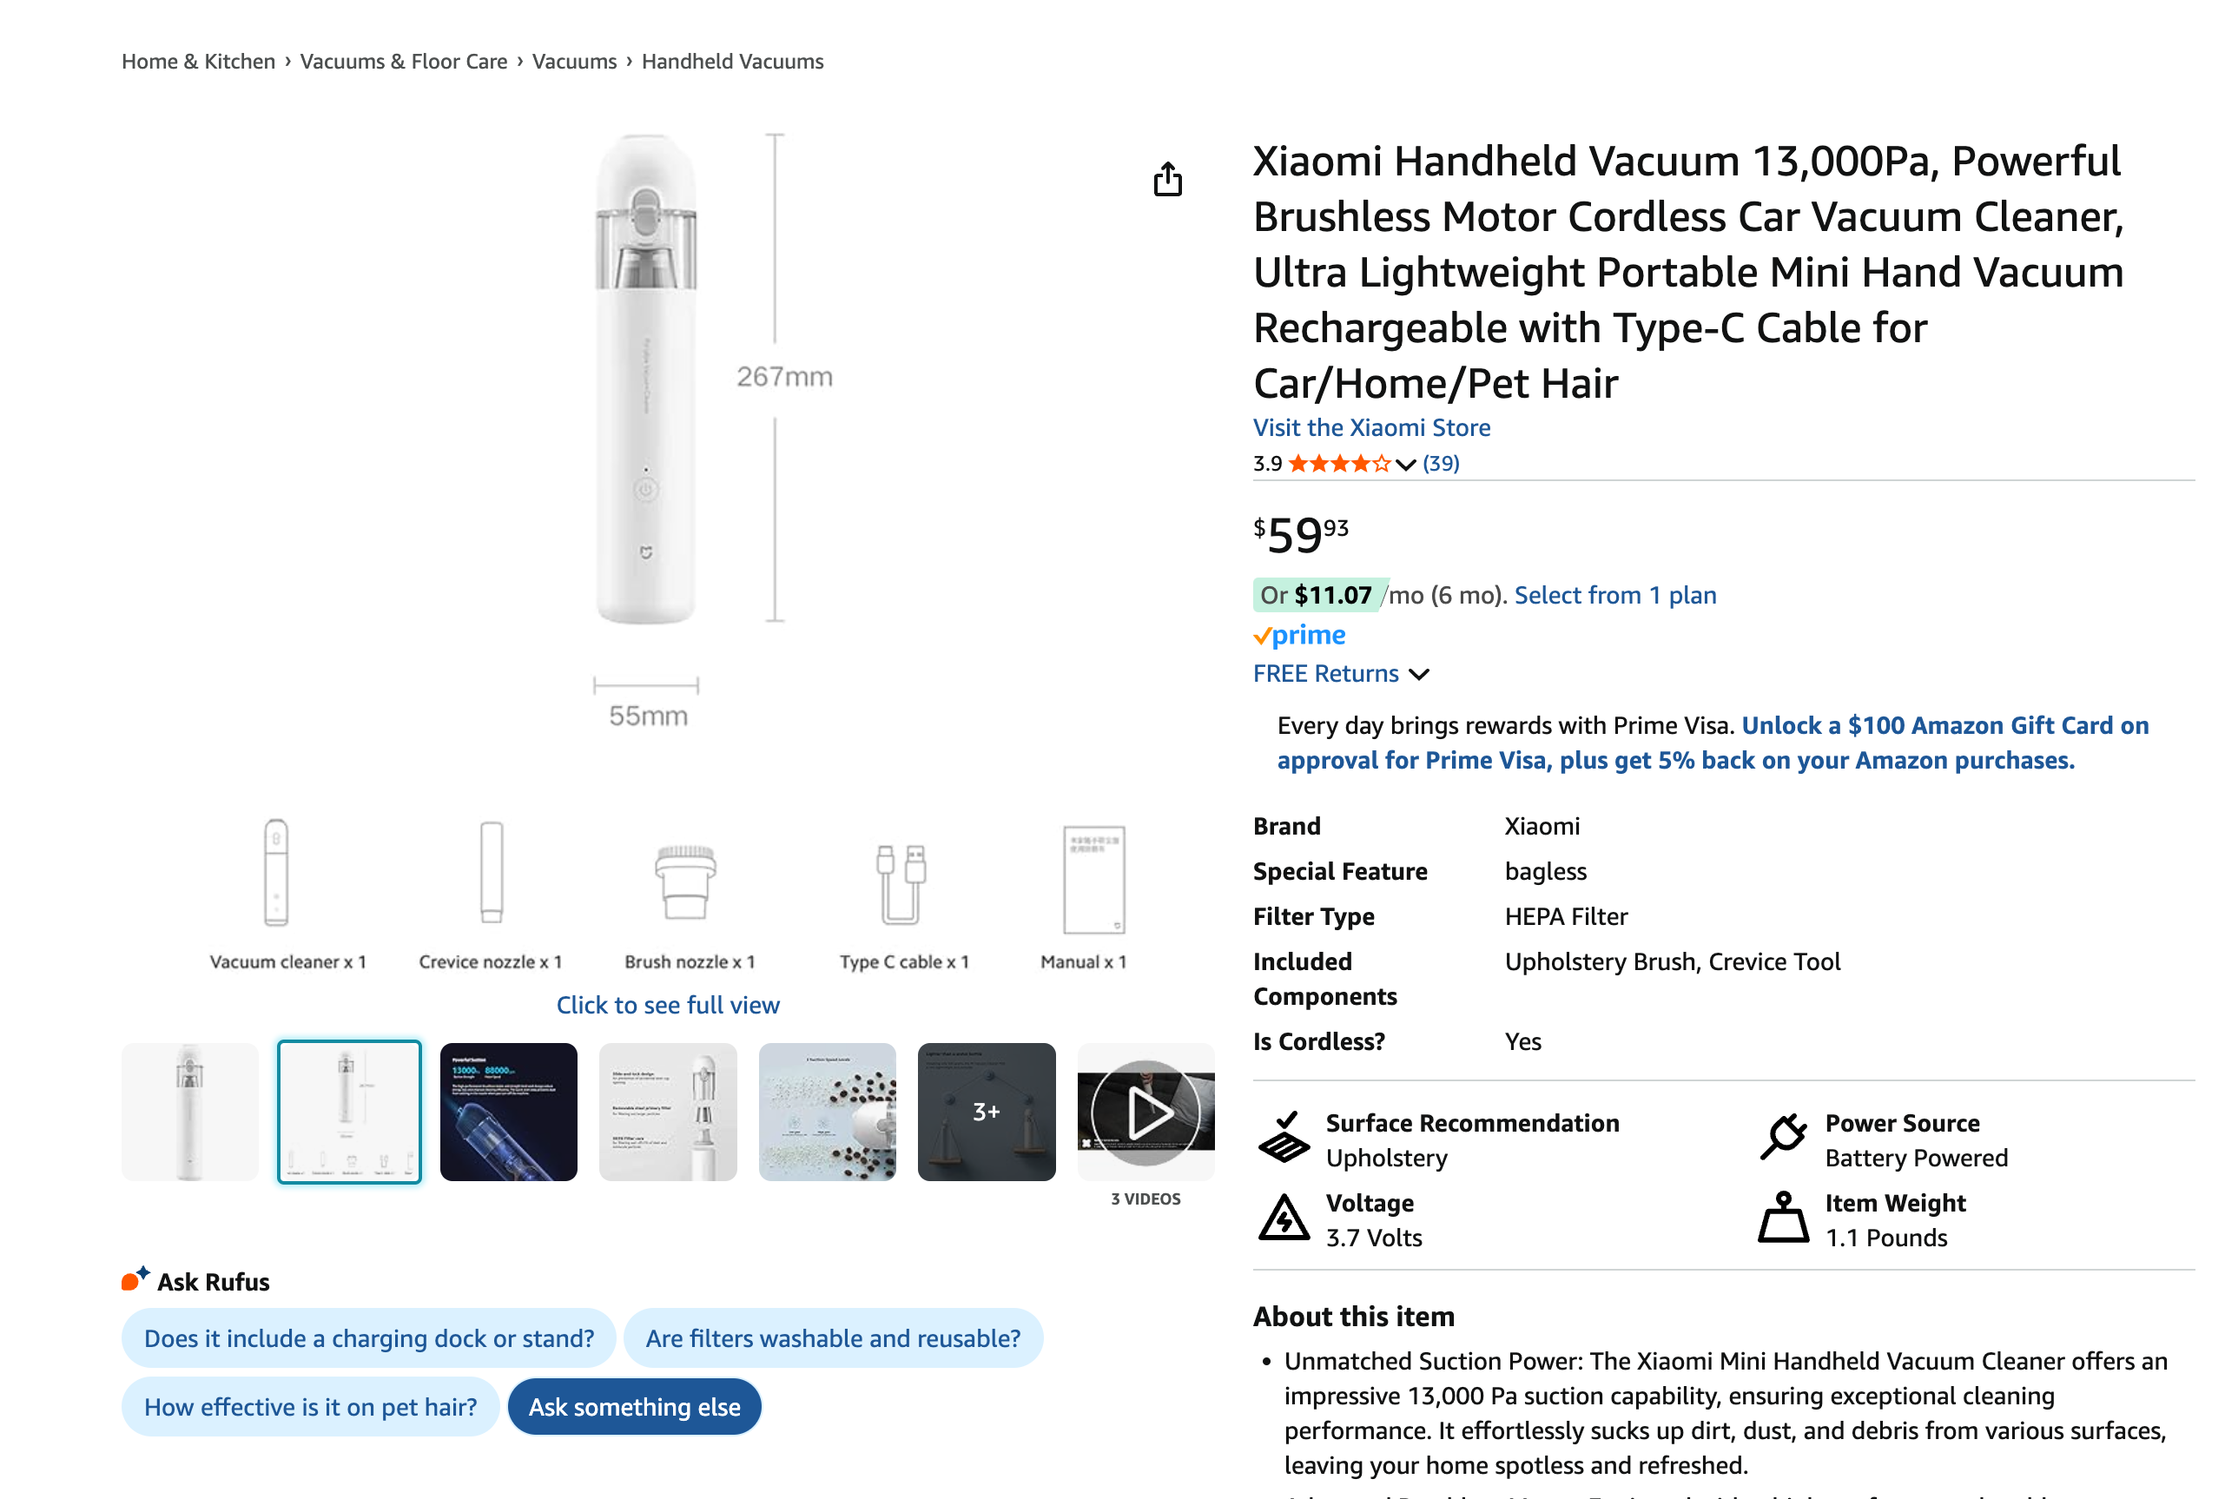Go to Vacuums & Floor Care breadcrumb
Image resolution: width=2225 pixels, height=1499 pixels.
coord(403,61)
